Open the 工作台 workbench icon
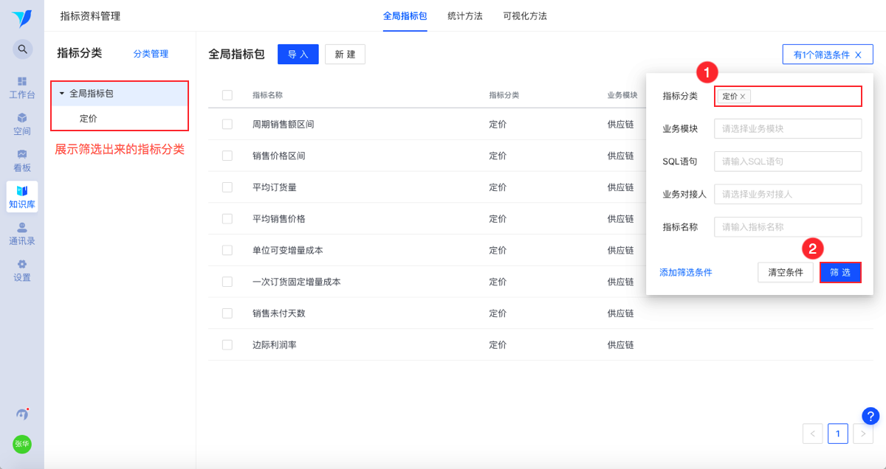This screenshot has width=886, height=469. coord(22,81)
